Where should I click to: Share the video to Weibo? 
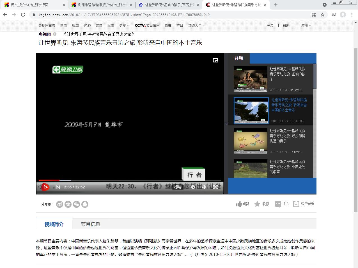pyautogui.click(x=59, y=204)
